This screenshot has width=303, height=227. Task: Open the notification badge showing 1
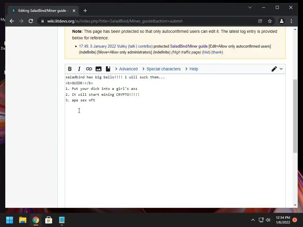(295, 220)
